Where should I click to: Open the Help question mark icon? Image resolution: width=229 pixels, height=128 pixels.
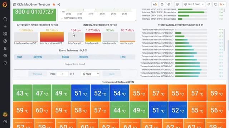5,122
